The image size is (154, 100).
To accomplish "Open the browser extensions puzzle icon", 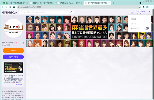I will 143,7.
